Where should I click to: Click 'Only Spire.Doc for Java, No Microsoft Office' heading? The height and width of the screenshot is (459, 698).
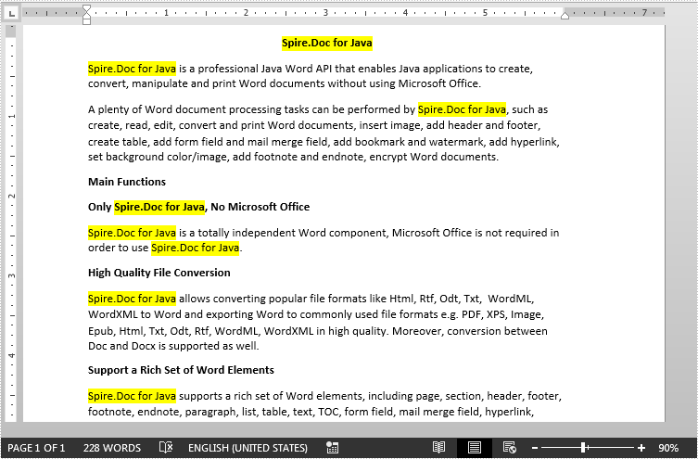tap(199, 207)
